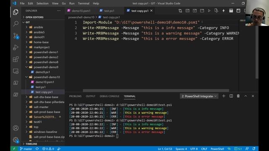Open the Source Control view icon
Image resolution: width=269 pixels, height=151 pixels.
tap(16, 36)
